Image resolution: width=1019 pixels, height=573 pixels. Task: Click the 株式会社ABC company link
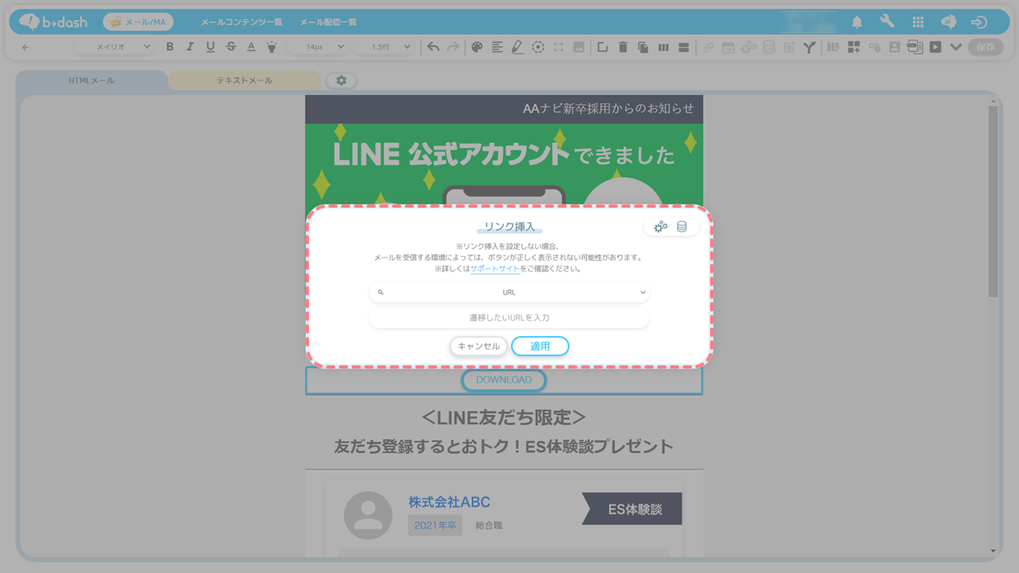pyautogui.click(x=449, y=502)
